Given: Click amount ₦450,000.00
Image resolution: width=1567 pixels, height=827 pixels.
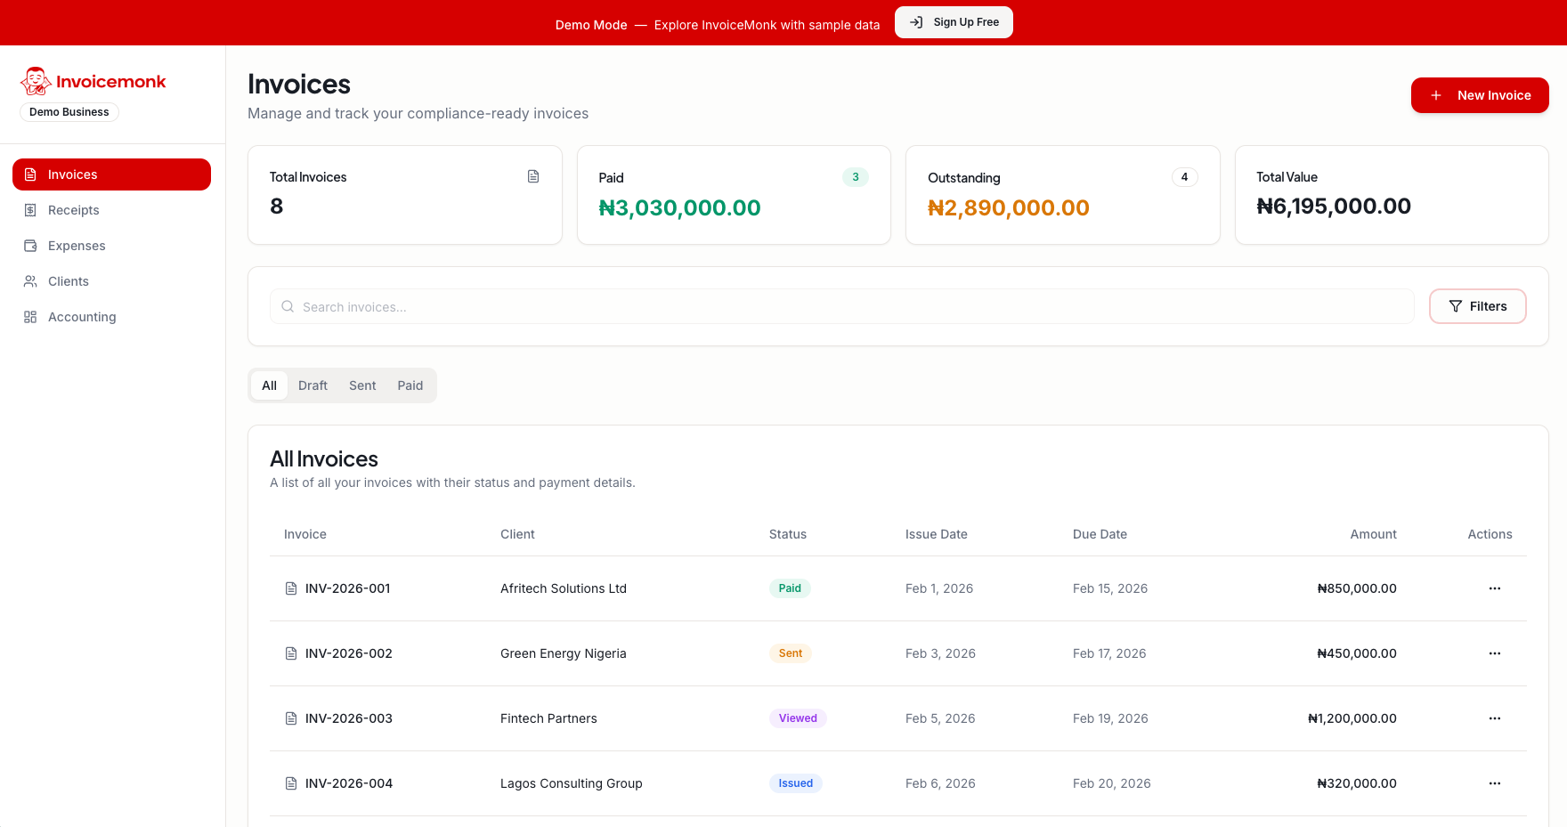Looking at the screenshot, I should tap(1357, 653).
